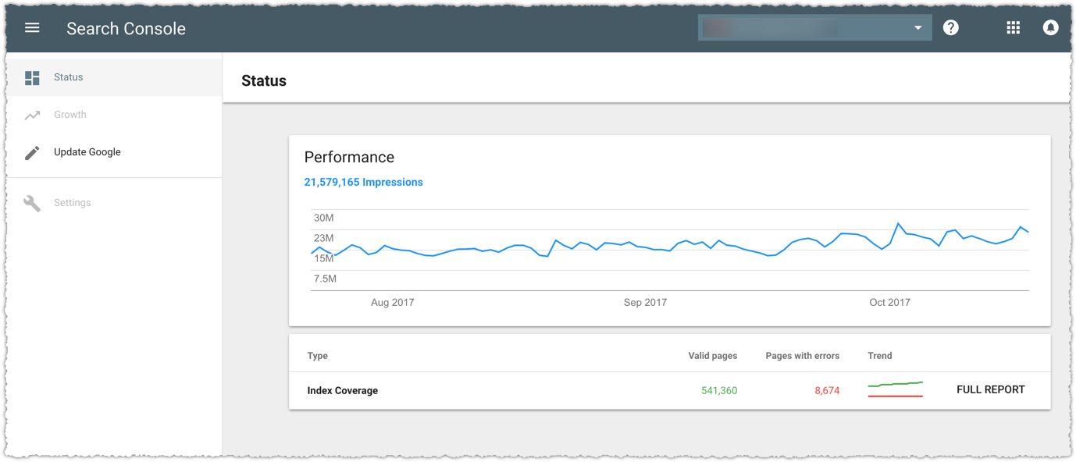Click the Trend column header
1076x462 pixels.
[x=879, y=356]
